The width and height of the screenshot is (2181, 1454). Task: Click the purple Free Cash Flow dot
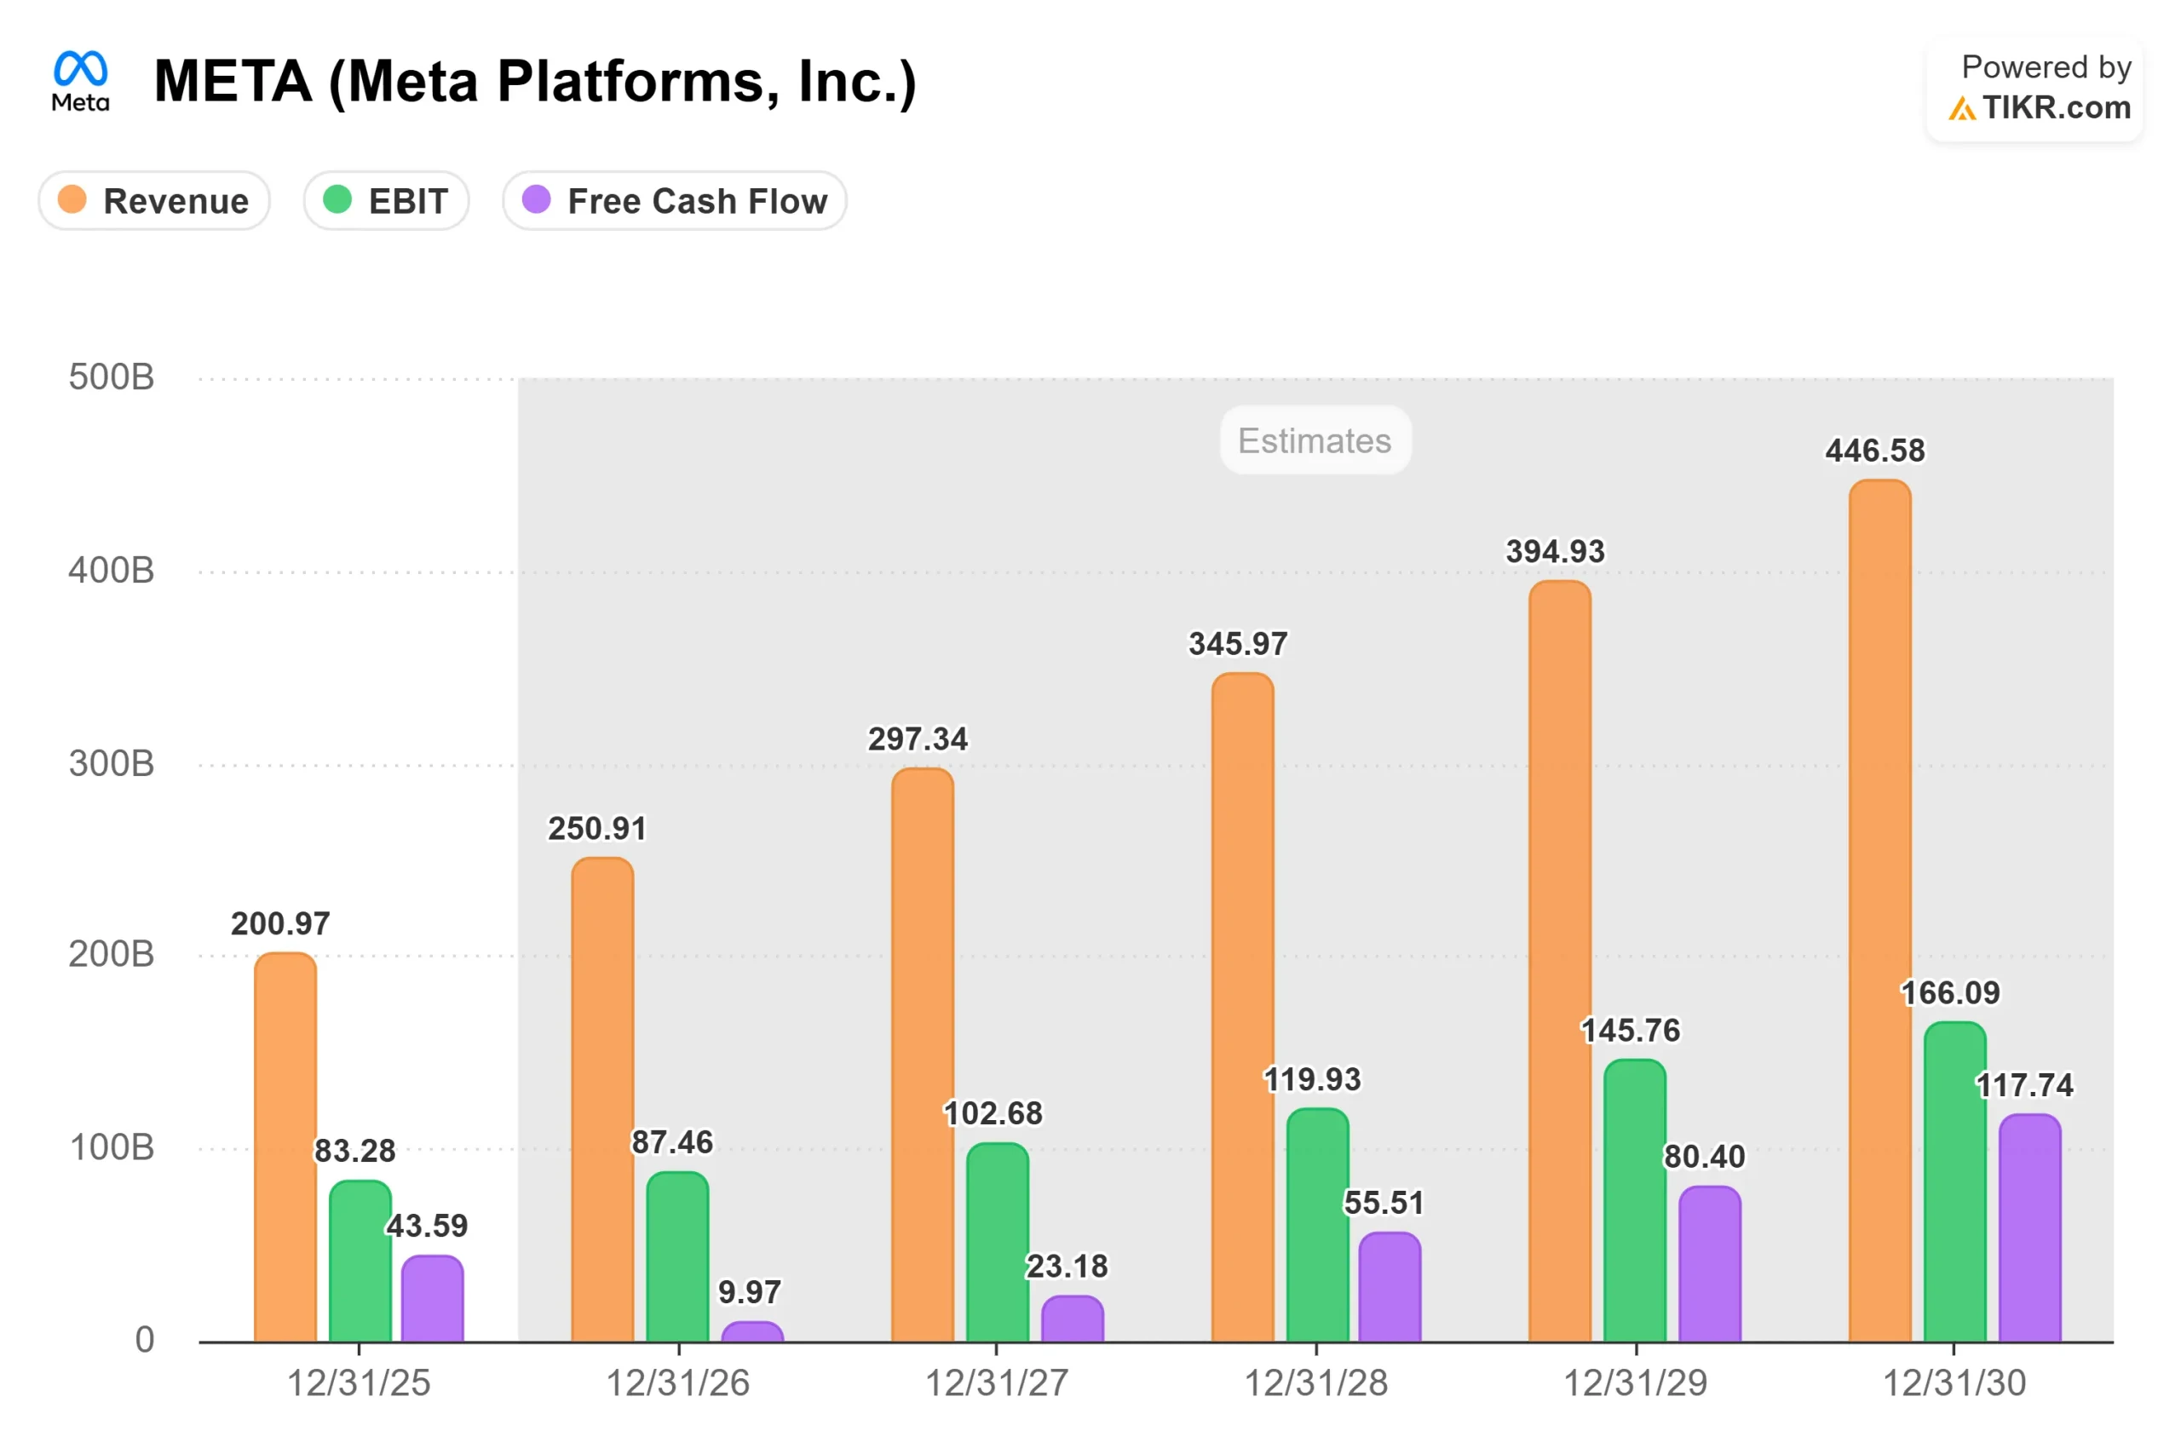[537, 200]
